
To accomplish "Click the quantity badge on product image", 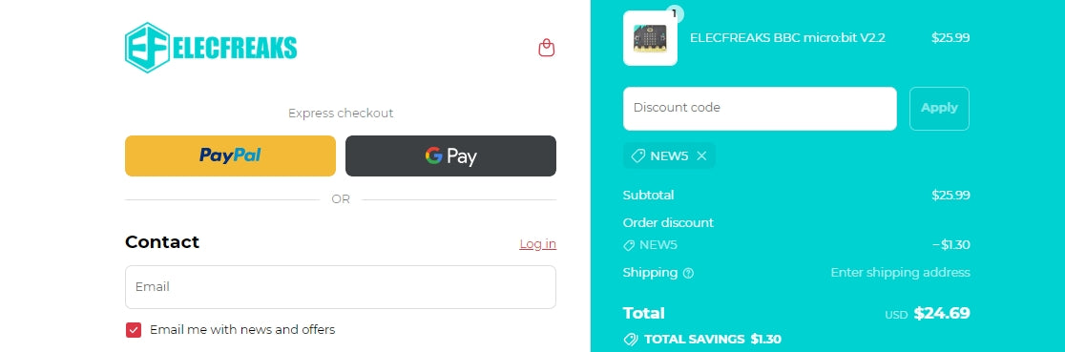I will [674, 13].
